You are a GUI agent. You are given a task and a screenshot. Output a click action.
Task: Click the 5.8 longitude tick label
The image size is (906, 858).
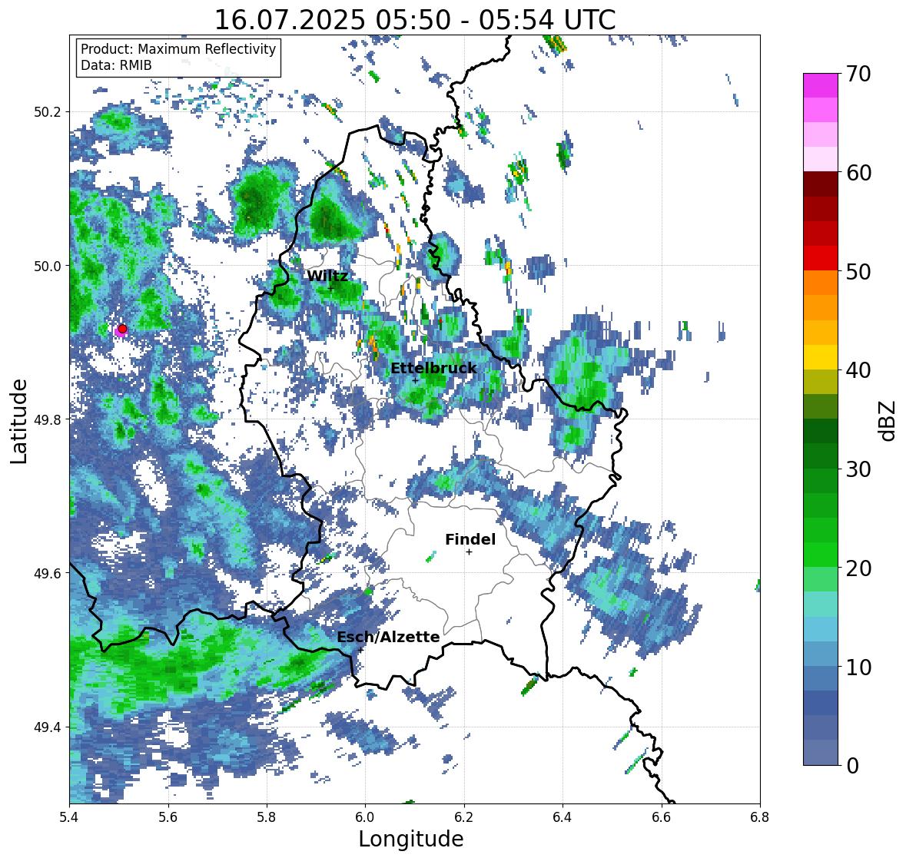267,817
